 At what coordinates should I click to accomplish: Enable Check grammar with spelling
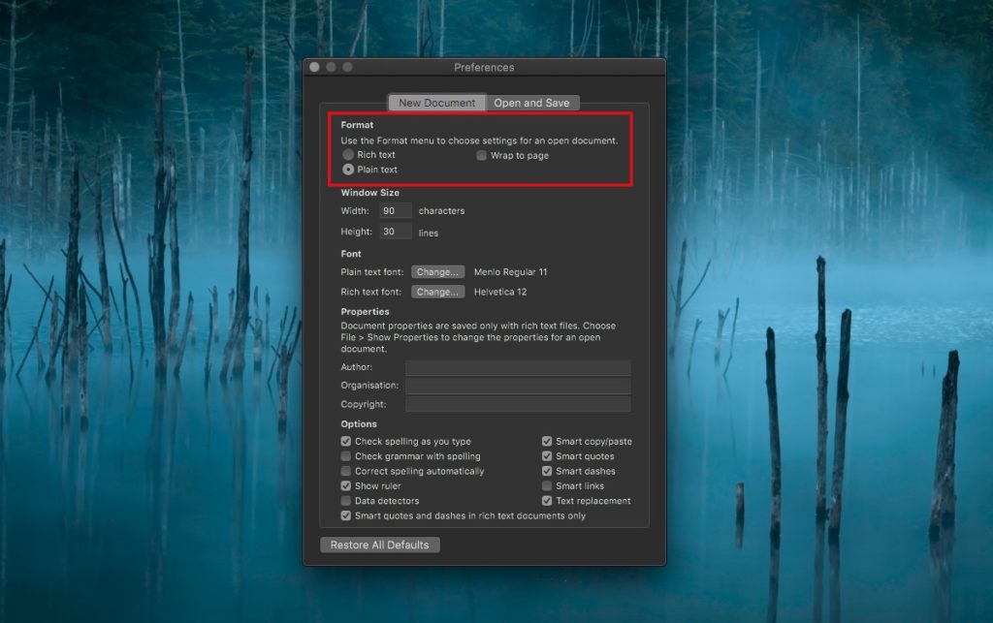346,455
